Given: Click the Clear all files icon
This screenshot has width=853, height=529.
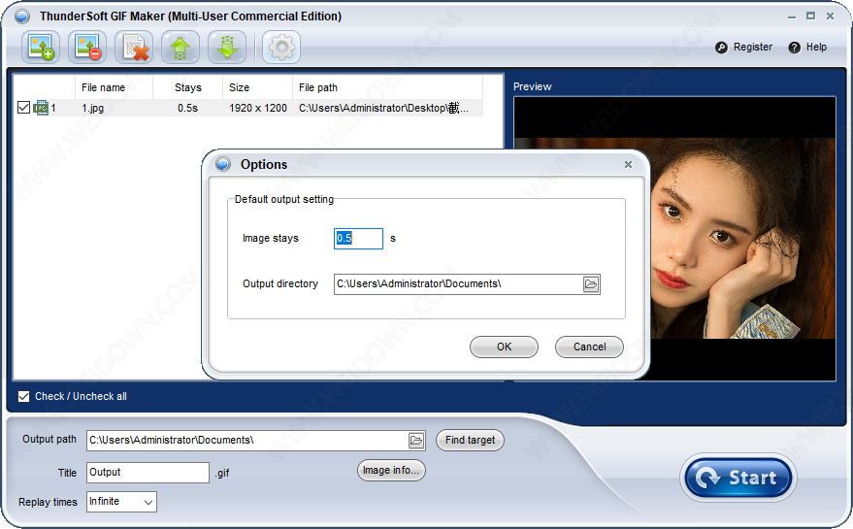Looking at the screenshot, I should (x=134, y=48).
